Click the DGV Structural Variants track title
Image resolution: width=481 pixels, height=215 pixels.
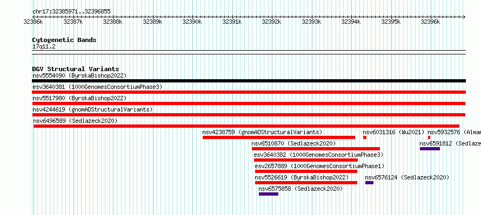click(x=76, y=69)
